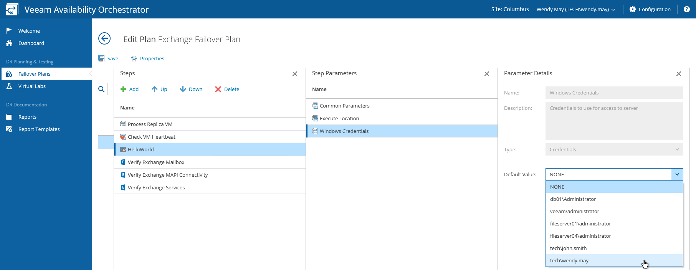Close the Steps panel
Image resolution: width=696 pixels, height=270 pixels.
[295, 74]
